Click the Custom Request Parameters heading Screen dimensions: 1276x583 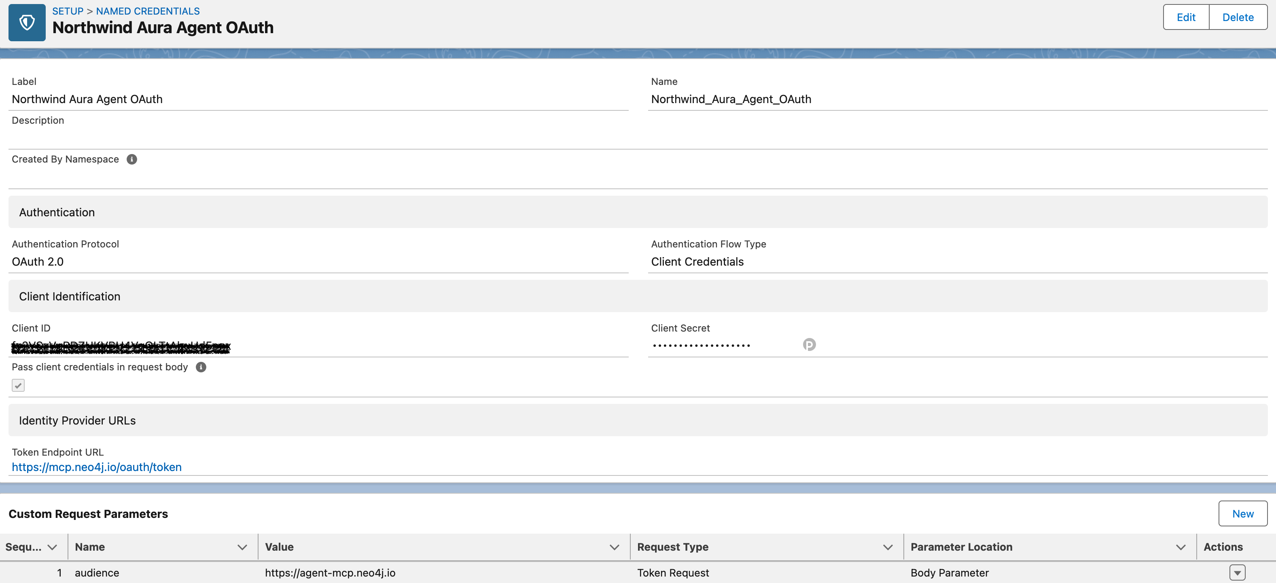88,514
